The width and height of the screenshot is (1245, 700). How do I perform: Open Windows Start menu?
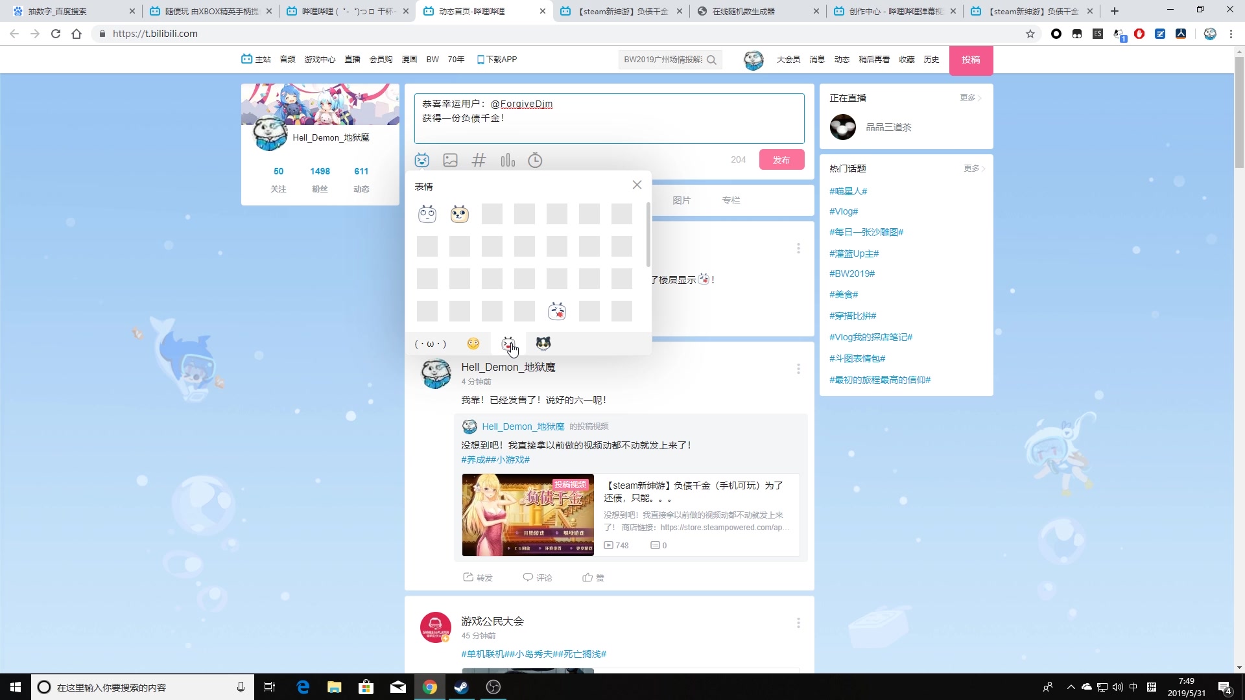(16, 687)
